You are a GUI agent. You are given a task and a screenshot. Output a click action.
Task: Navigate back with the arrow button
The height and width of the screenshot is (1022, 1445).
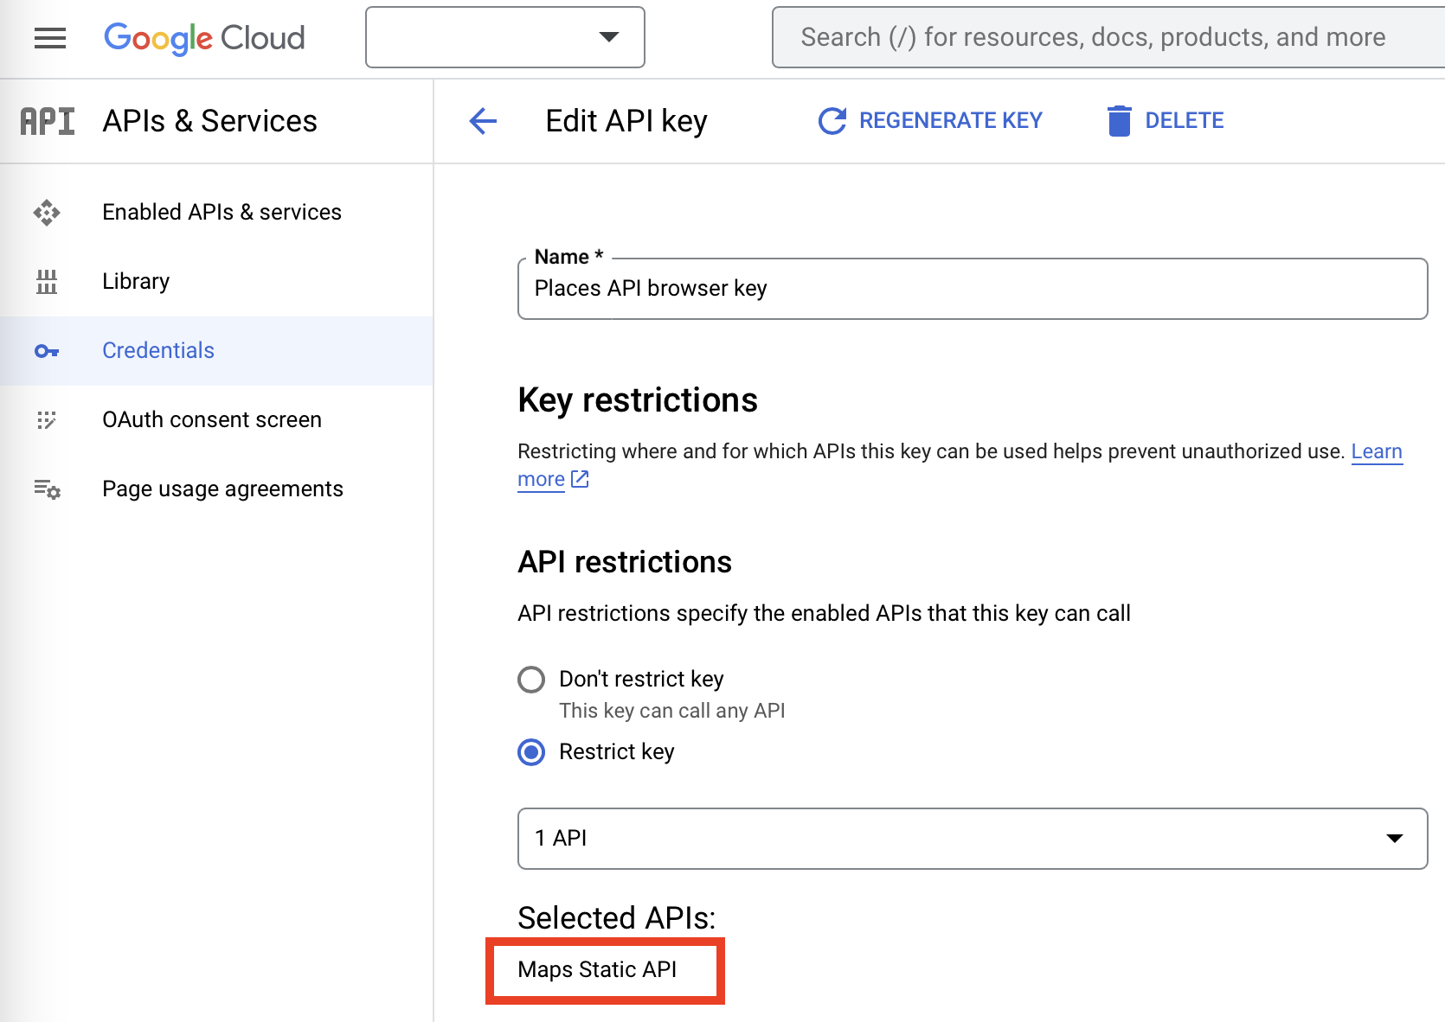click(482, 121)
